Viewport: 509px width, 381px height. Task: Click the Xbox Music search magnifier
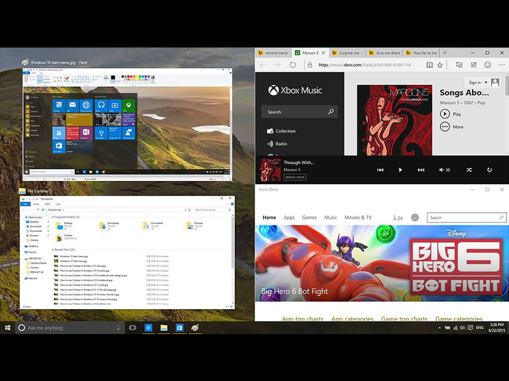pyautogui.click(x=331, y=112)
